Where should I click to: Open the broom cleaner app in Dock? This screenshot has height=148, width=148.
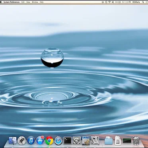(x=86, y=140)
